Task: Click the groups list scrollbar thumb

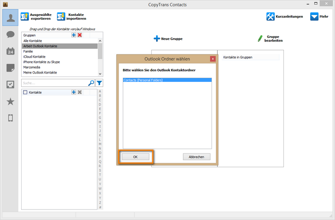Action: pyautogui.click(x=100, y=51)
